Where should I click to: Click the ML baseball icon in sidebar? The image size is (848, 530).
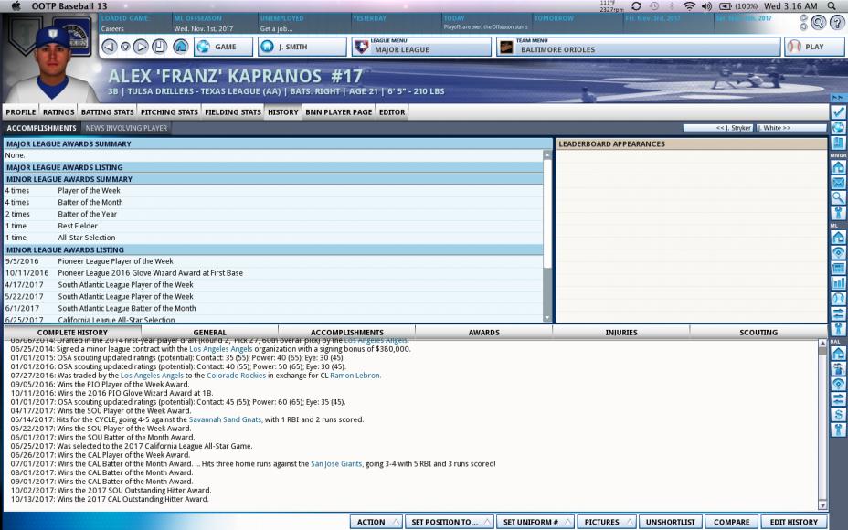pos(838,298)
